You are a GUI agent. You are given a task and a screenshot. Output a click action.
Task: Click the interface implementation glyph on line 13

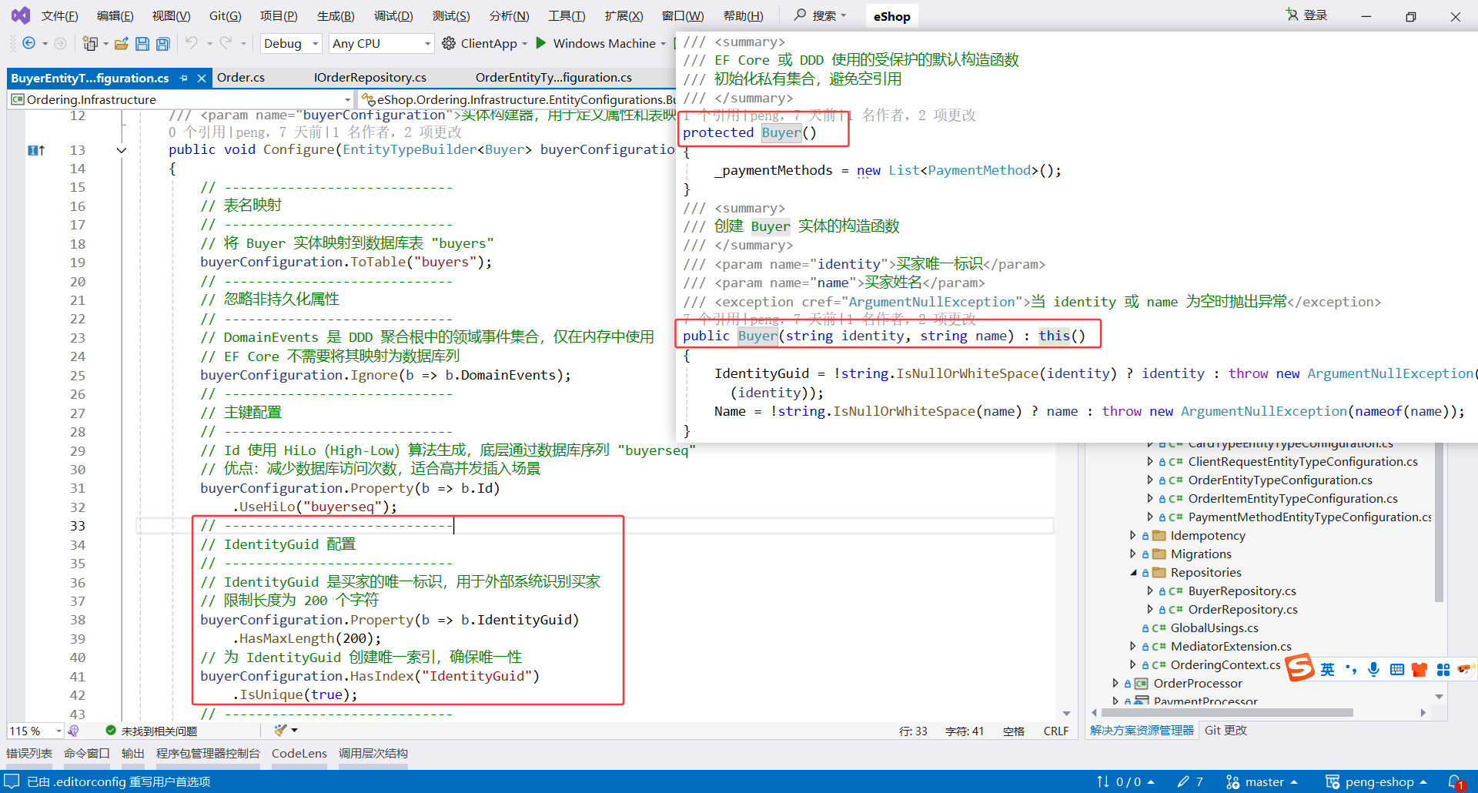click(36, 150)
